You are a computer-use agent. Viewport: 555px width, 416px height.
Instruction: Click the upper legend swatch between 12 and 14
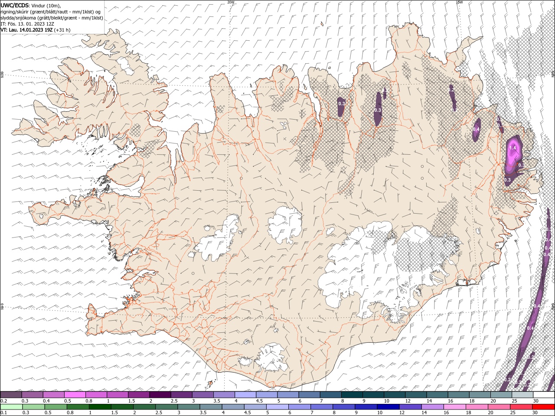(x=416, y=395)
